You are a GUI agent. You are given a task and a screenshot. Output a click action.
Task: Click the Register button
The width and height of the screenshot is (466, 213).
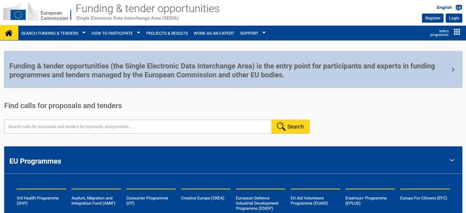433,18
